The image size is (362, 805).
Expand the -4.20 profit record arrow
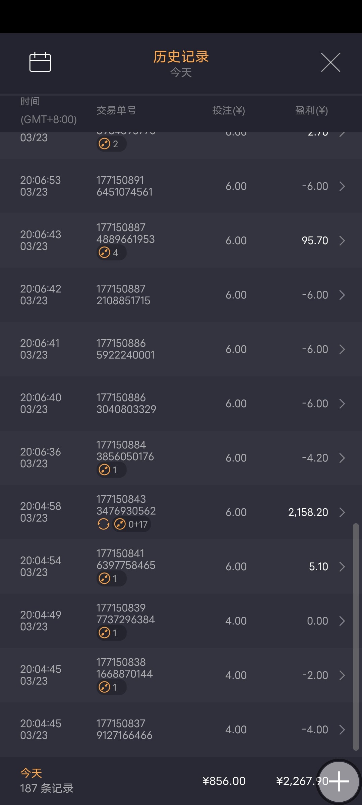(342, 458)
